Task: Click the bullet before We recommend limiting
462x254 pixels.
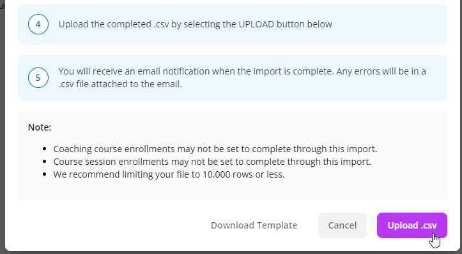Action: coord(45,174)
